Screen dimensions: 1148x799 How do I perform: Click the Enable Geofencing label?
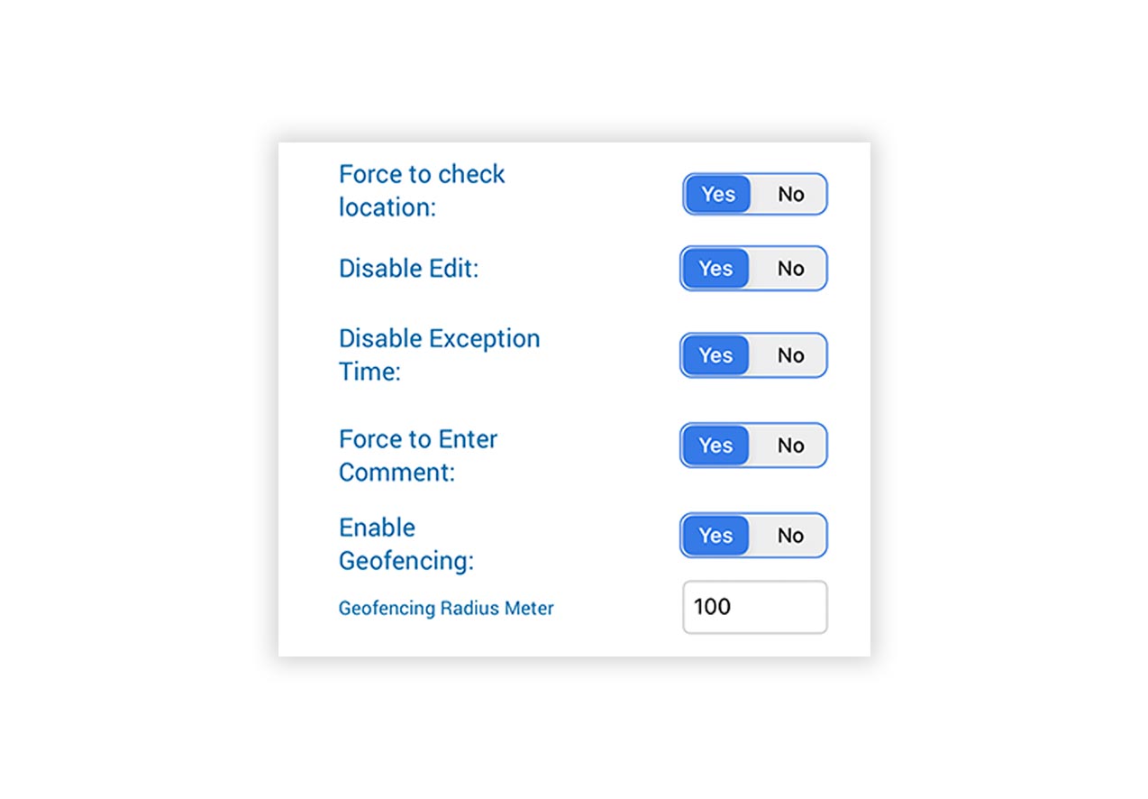click(405, 543)
